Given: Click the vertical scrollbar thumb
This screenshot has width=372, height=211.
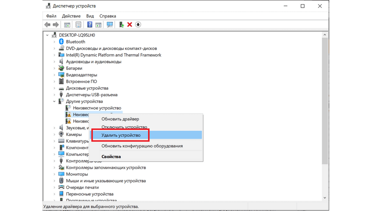Looking at the screenshot, I should 325,101.
